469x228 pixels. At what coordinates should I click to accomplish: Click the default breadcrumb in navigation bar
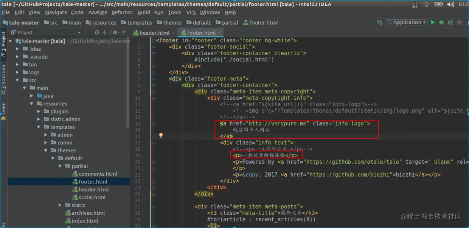tap(198, 23)
